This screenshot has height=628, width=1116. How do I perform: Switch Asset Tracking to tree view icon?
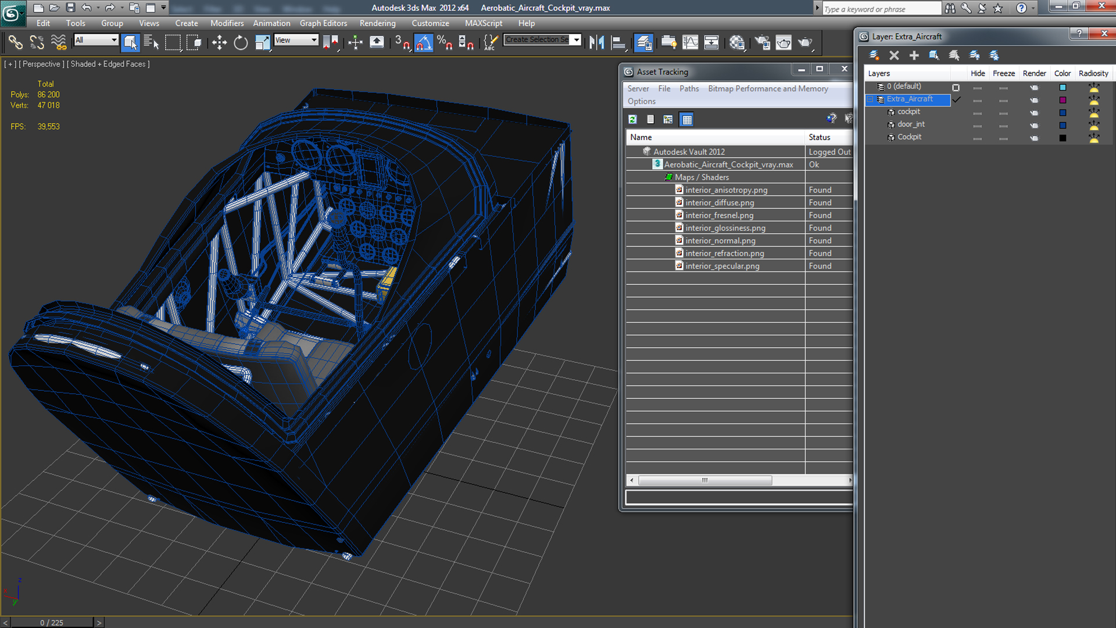coord(668,119)
